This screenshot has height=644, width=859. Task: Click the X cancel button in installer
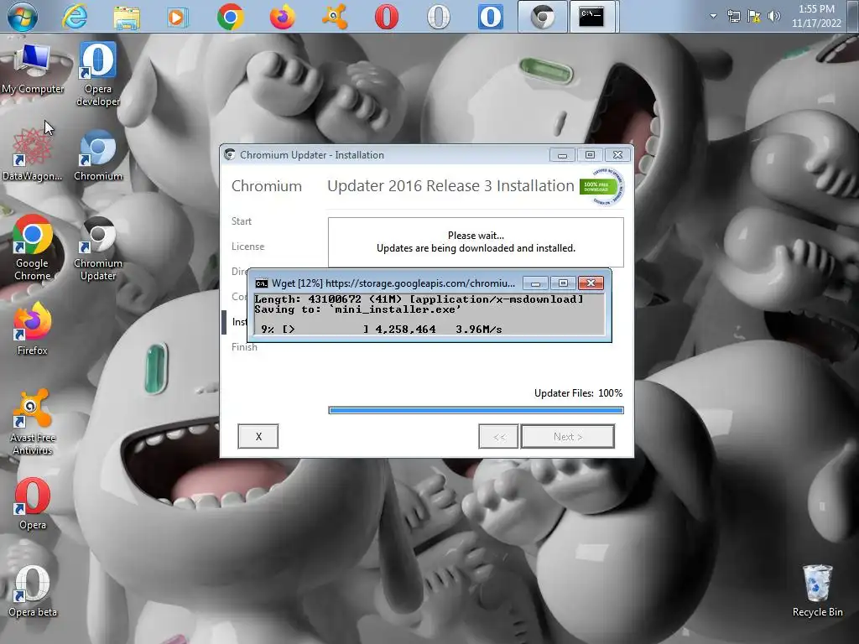258,436
